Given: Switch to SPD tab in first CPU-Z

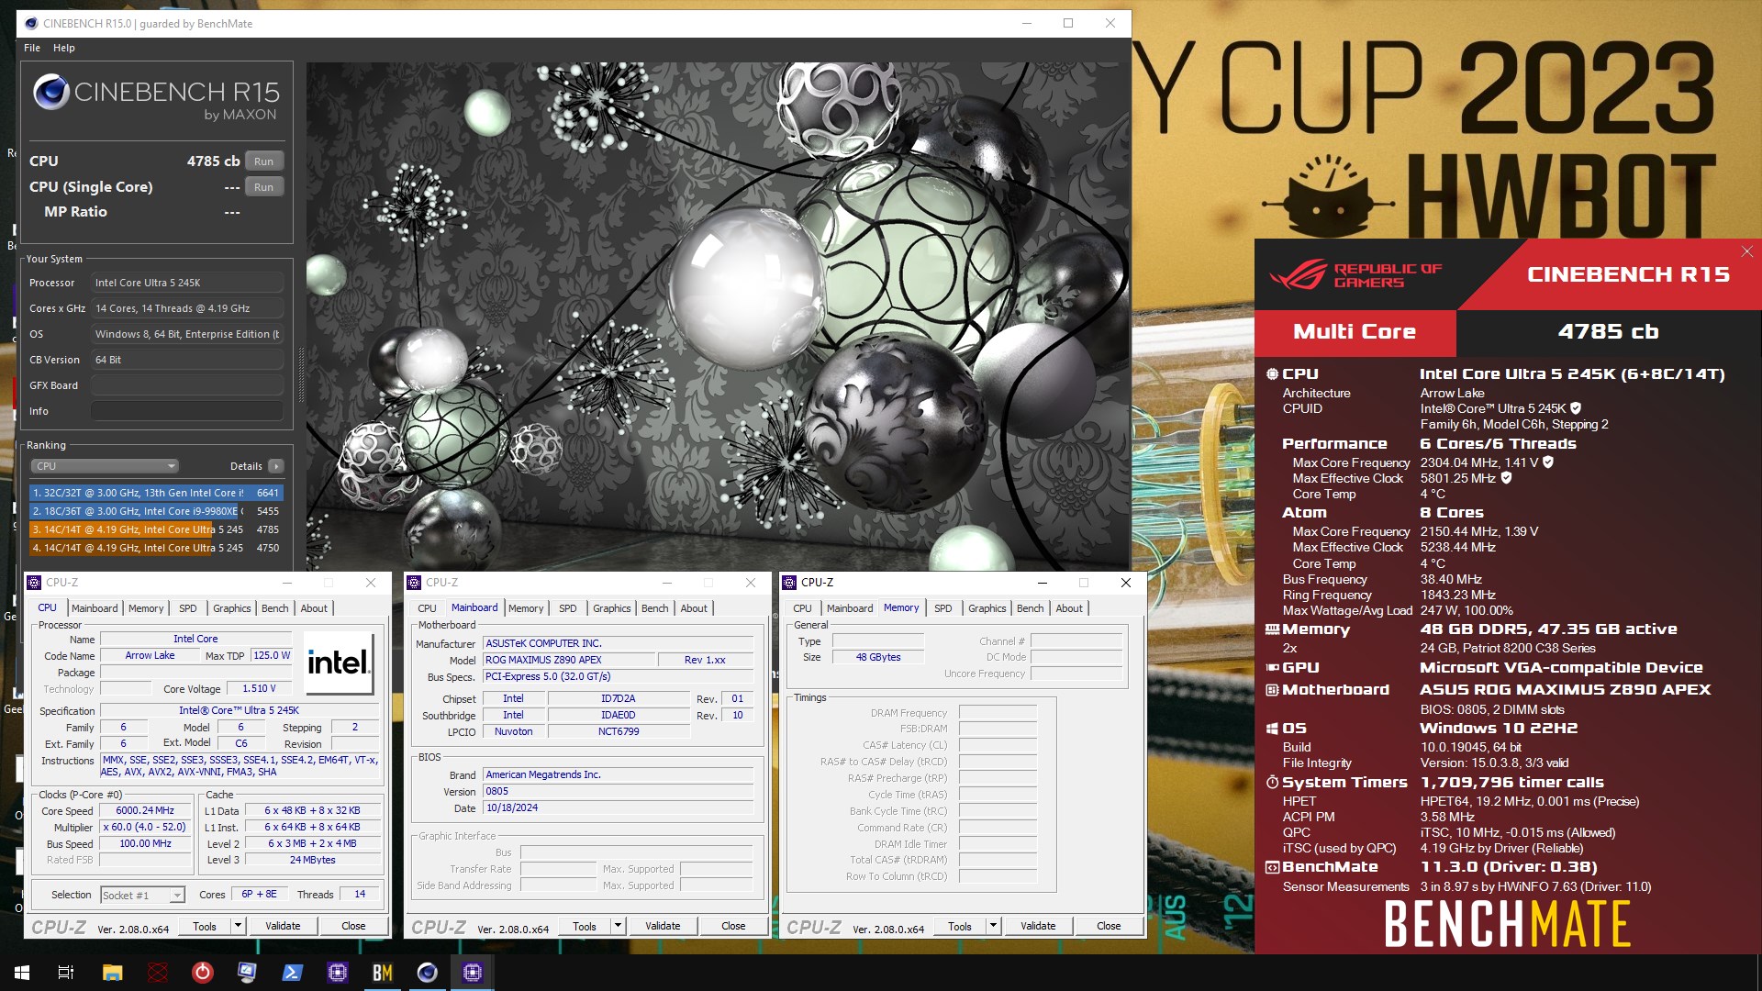Looking at the screenshot, I should pyautogui.click(x=188, y=608).
